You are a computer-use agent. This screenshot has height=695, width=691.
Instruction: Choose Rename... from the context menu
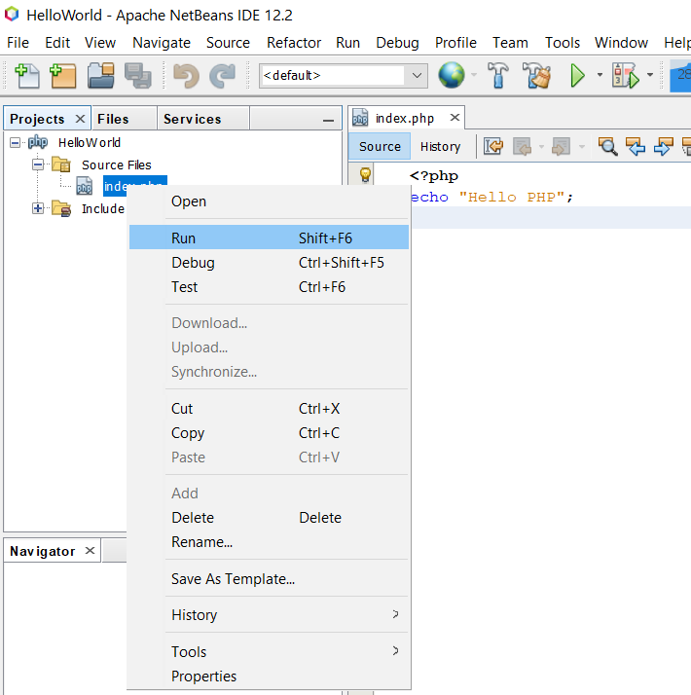(269, 541)
